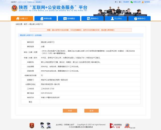Click the 办理 value in 事项性质 row
The width and height of the screenshot is (161, 130).
pos(43,47)
